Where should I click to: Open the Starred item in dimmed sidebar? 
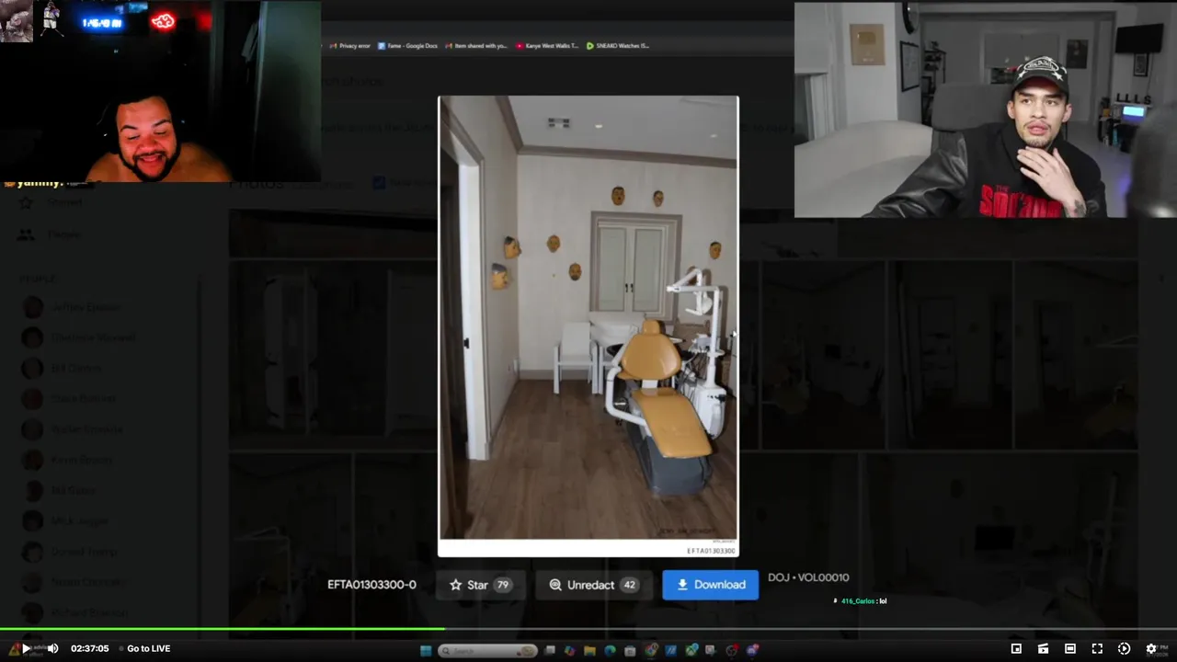(64, 202)
